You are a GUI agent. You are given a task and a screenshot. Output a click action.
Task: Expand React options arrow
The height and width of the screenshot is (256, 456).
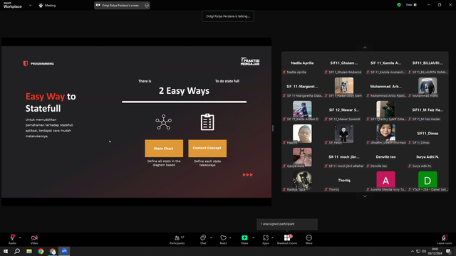click(x=230, y=238)
